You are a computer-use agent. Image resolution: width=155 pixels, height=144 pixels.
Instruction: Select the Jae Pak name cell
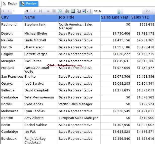coord(41,133)
